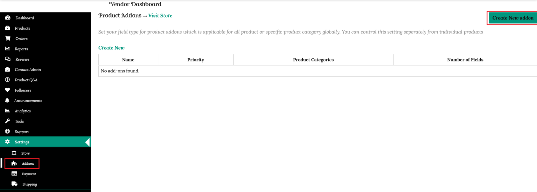537x192 pixels.
Task: Click the Create New link above table
Action: click(x=112, y=48)
